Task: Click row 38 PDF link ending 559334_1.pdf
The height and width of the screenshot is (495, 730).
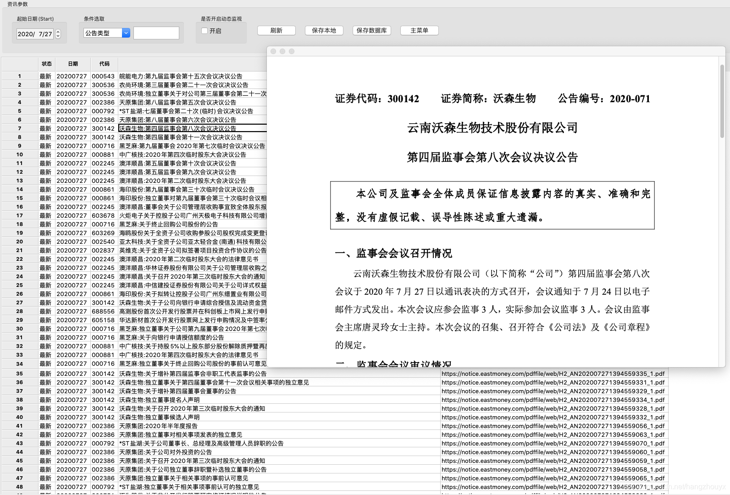Action: [553, 400]
